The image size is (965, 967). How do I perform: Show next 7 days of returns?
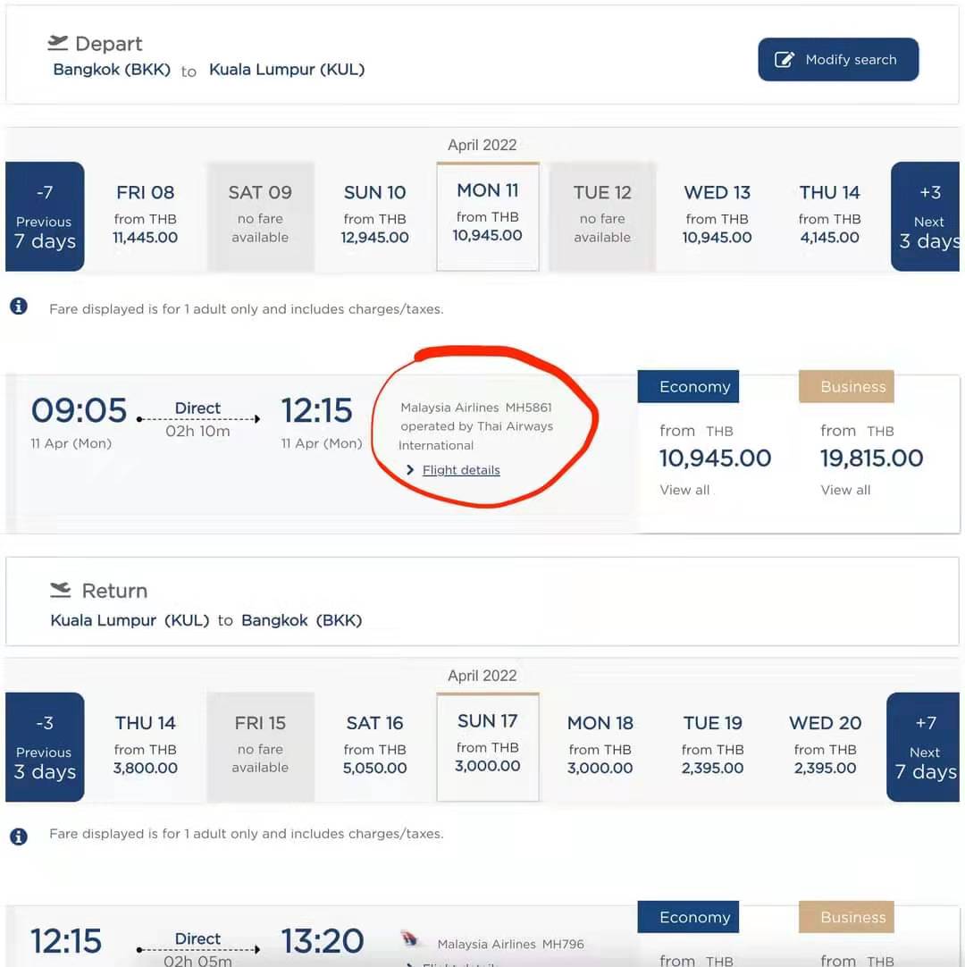[x=924, y=747]
